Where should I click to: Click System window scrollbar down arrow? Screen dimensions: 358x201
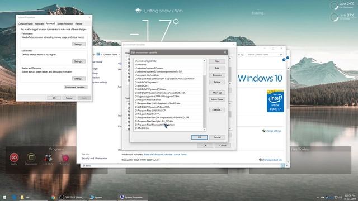(x=288, y=162)
